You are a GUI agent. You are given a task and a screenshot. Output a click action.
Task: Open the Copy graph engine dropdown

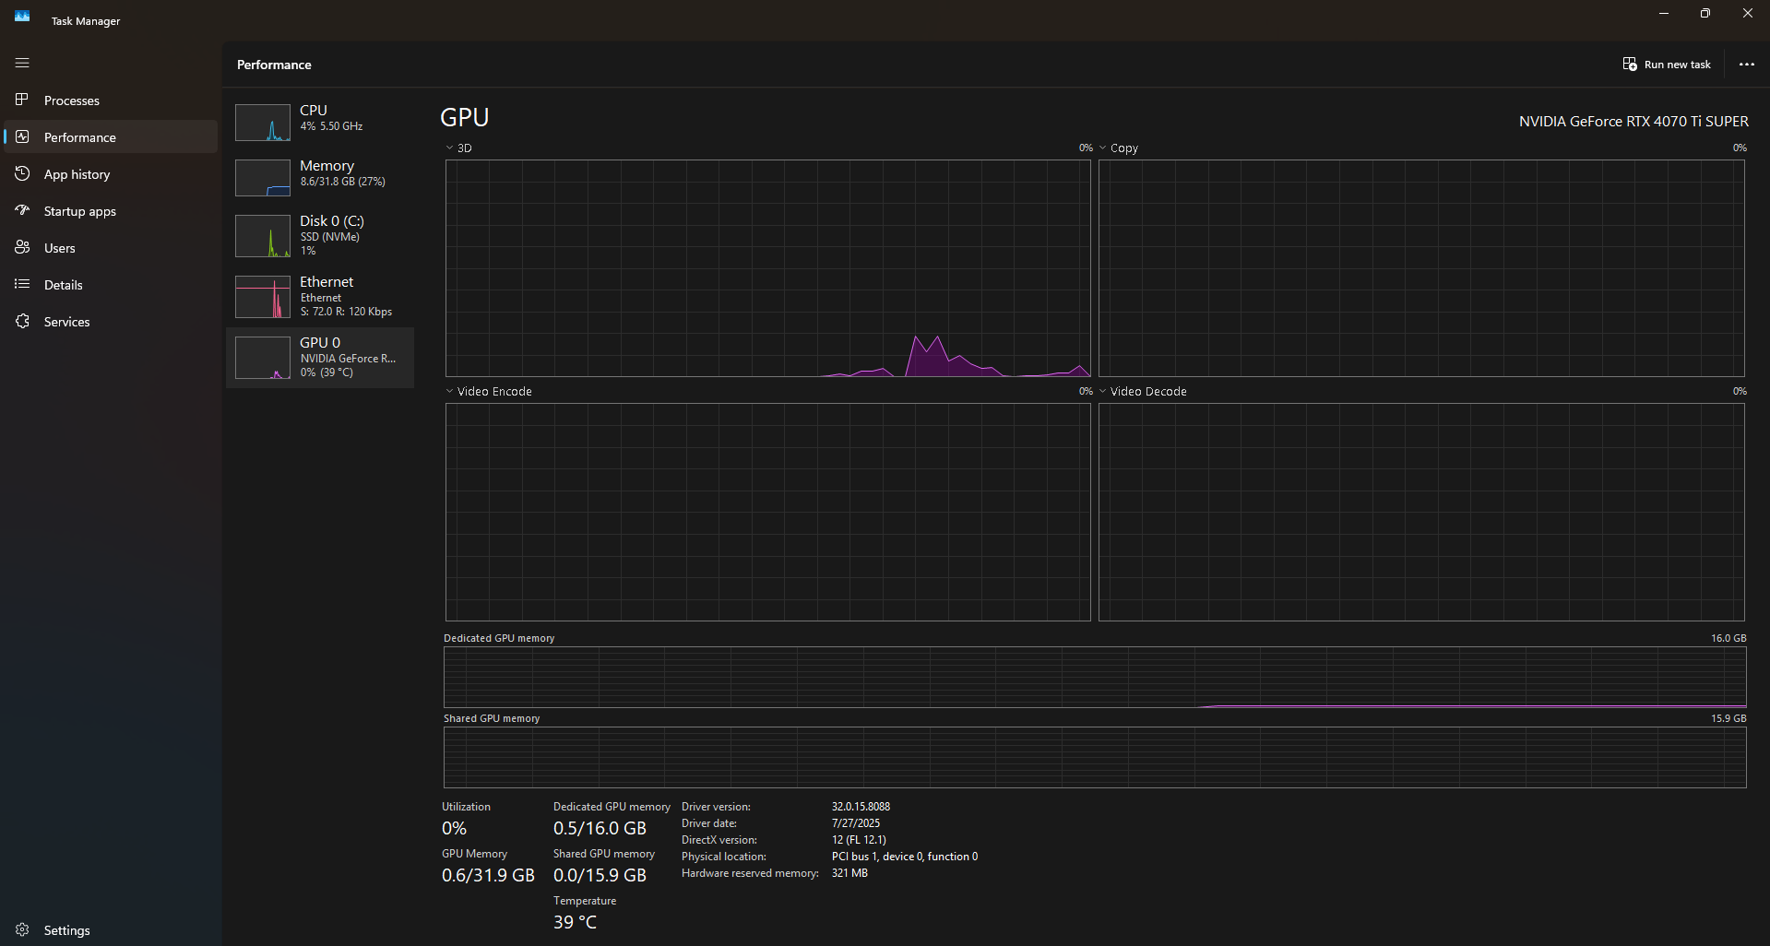point(1102,148)
